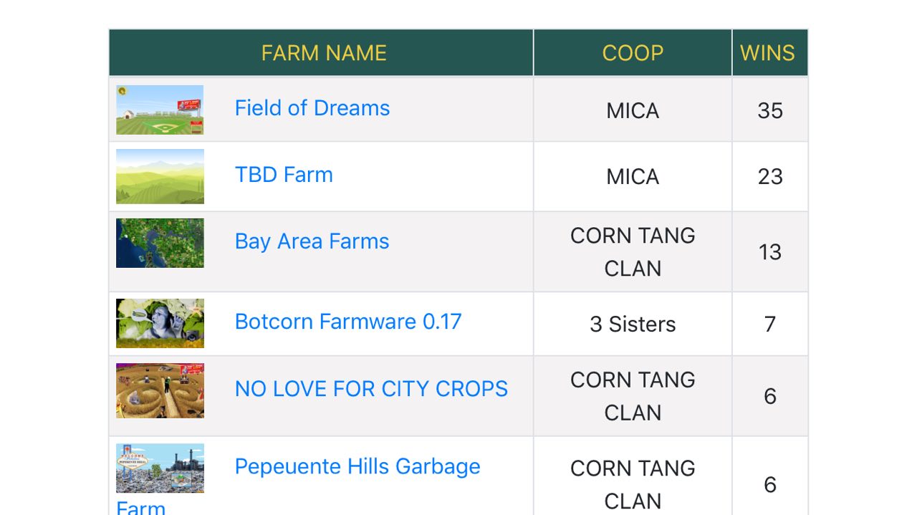917x515 pixels.
Task: Open the Botcorn Farmware 0.17 link
Action: click(348, 322)
